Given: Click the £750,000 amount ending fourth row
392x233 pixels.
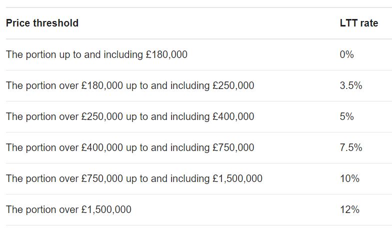Looking at the screenshot, I should (x=233, y=147).
